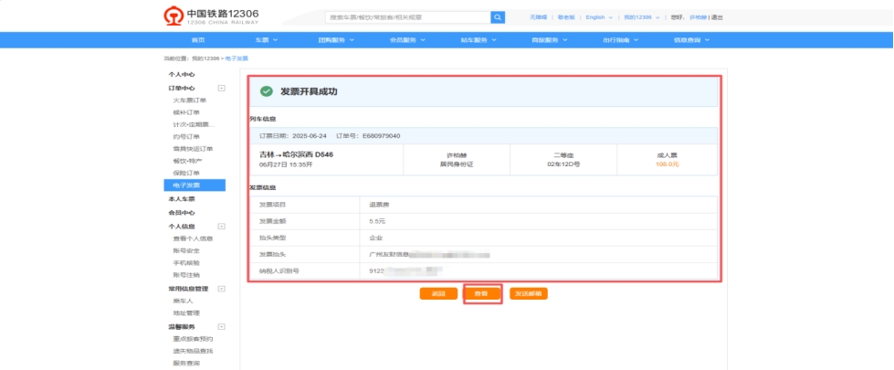Click the 108.0元 ticket price
The height and width of the screenshot is (370, 894).
(668, 164)
